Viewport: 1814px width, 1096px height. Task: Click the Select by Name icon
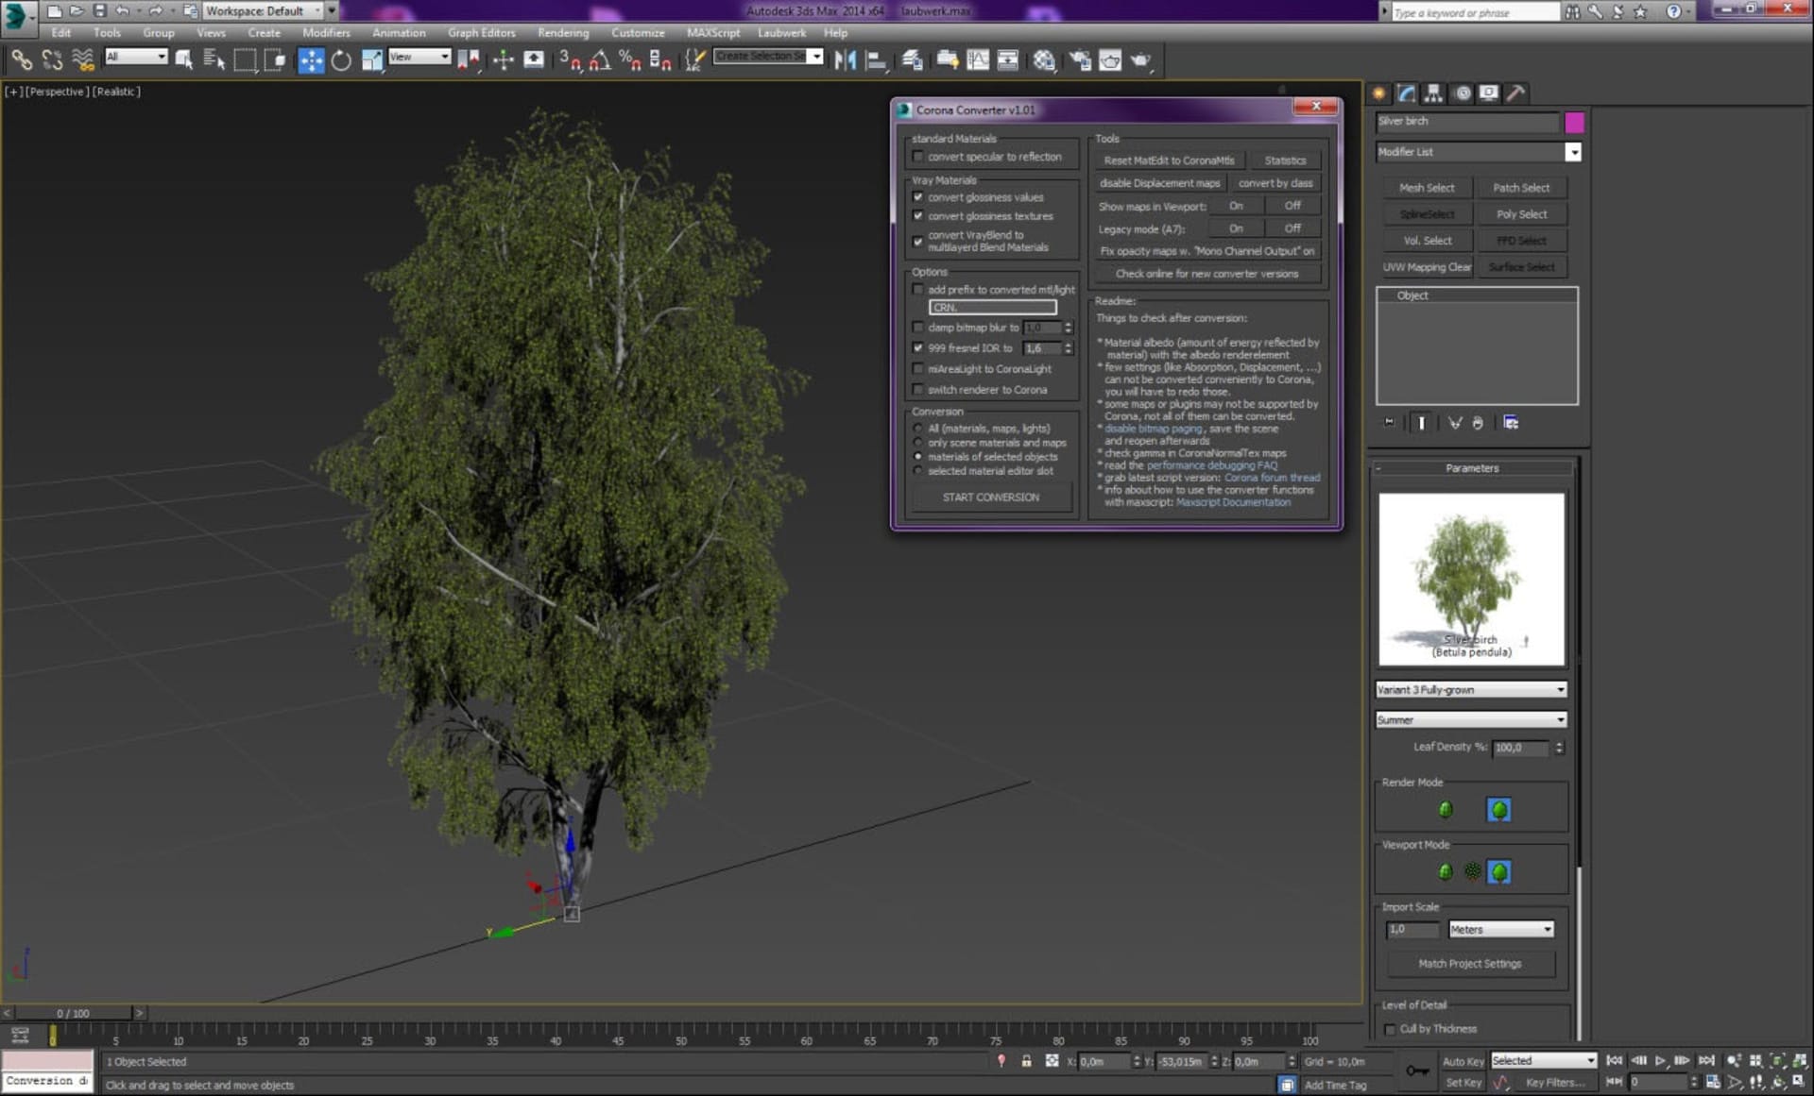point(214,60)
